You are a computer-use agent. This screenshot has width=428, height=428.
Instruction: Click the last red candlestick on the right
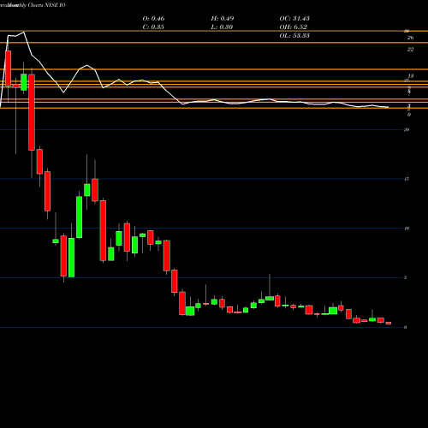coord(389,323)
